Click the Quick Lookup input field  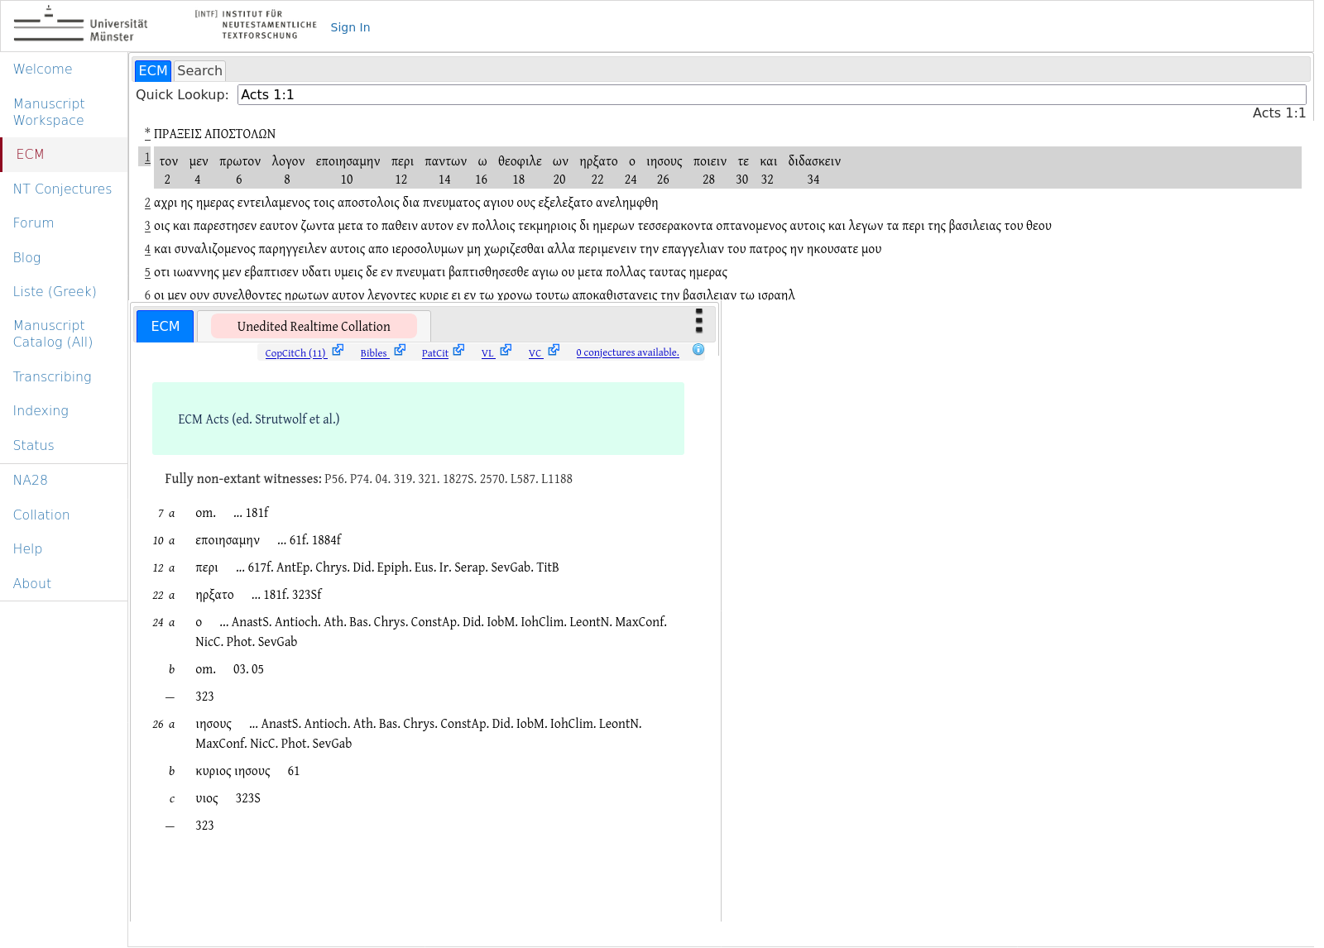point(771,95)
